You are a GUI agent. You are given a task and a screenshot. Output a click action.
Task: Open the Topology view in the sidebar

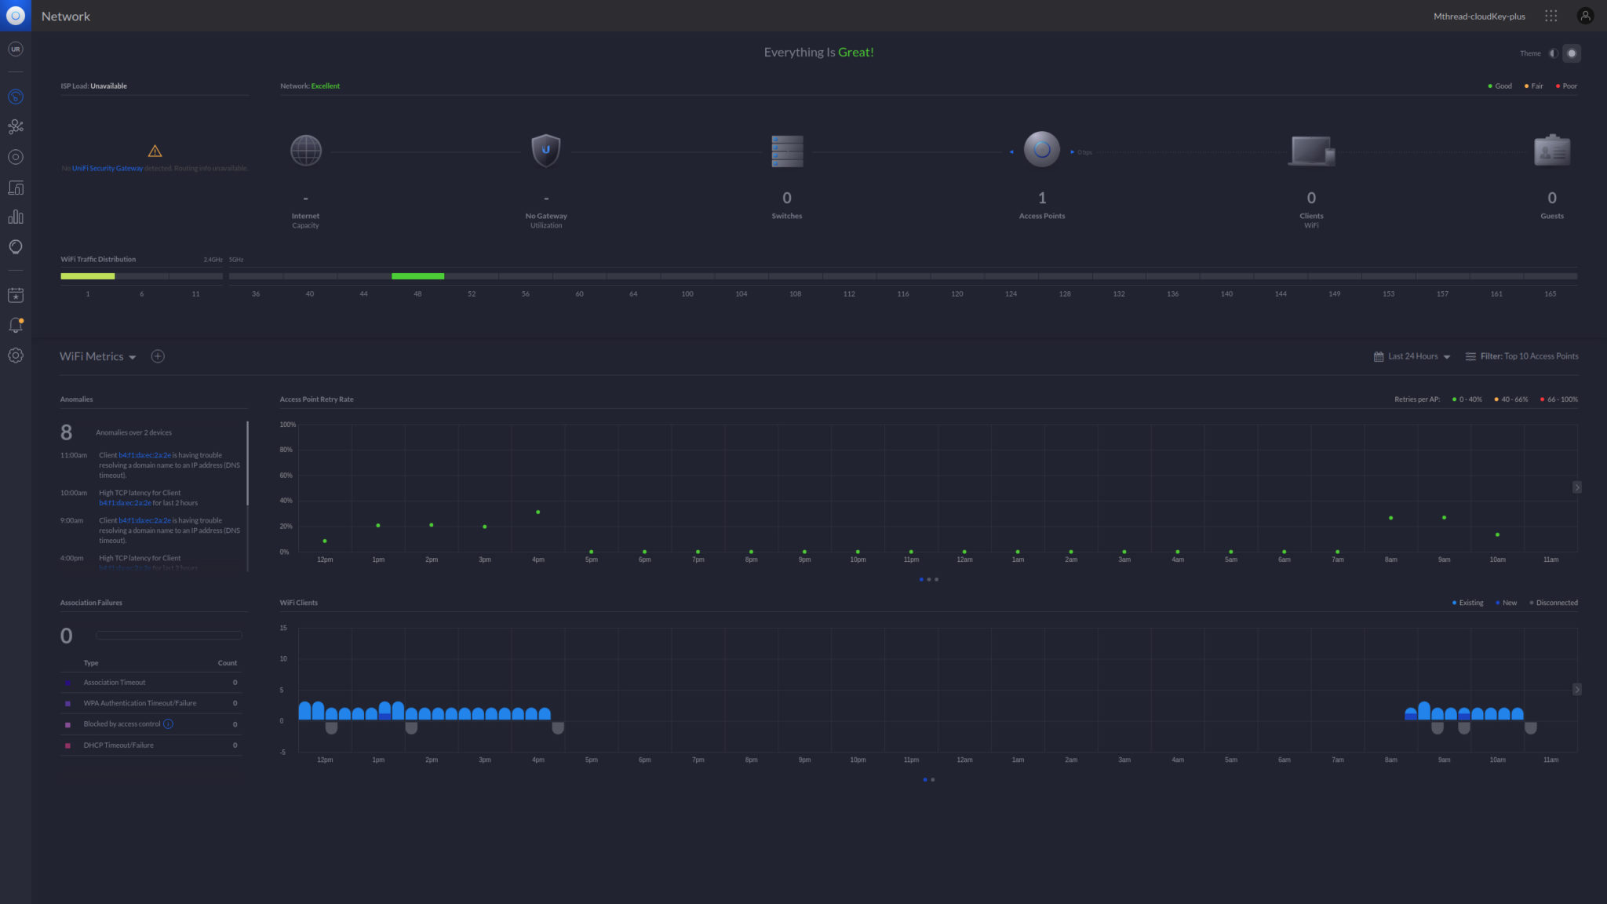click(x=16, y=126)
